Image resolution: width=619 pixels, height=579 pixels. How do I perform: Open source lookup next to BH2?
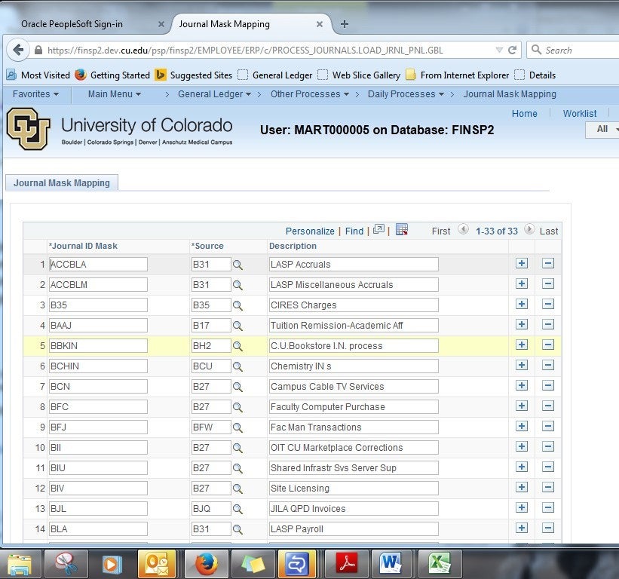pyautogui.click(x=237, y=346)
